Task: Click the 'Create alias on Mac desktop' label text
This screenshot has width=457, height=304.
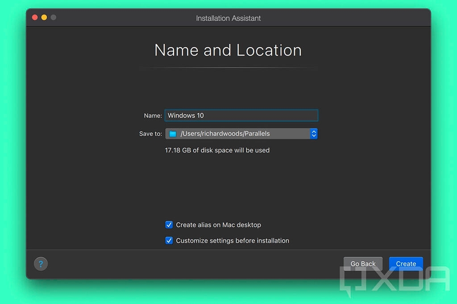Action: [218, 225]
